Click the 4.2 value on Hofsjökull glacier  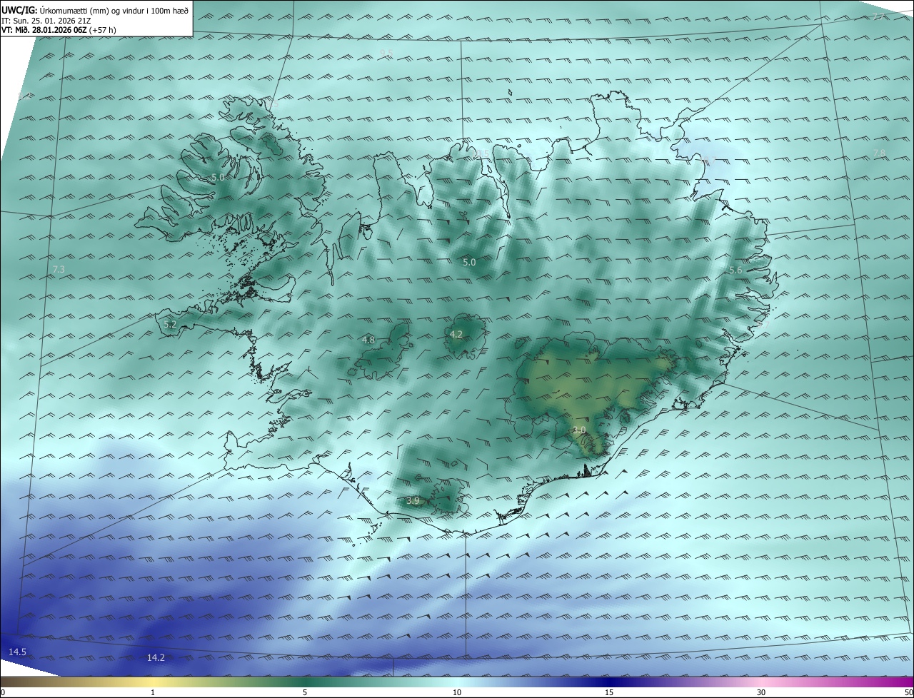coord(456,334)
